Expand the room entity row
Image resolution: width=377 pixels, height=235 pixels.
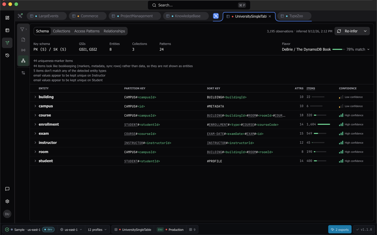(35, 152)
